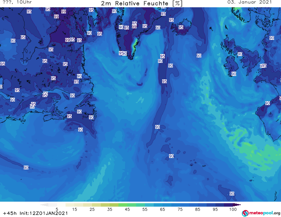
Task: Click the '03. Januar 2021' date
Action: 250,2
